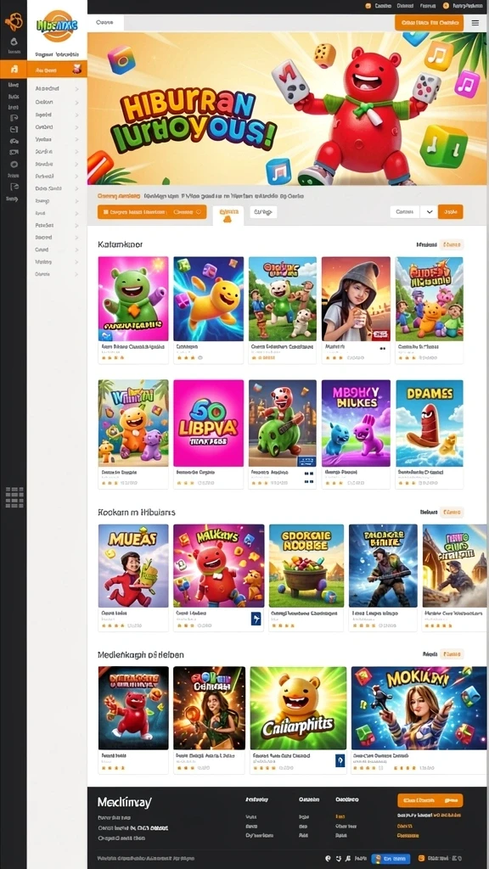The width and height of the screenshot is (489, 869).
Task: Click the blue corner badge on the green monster card
Action: point(106,334)
